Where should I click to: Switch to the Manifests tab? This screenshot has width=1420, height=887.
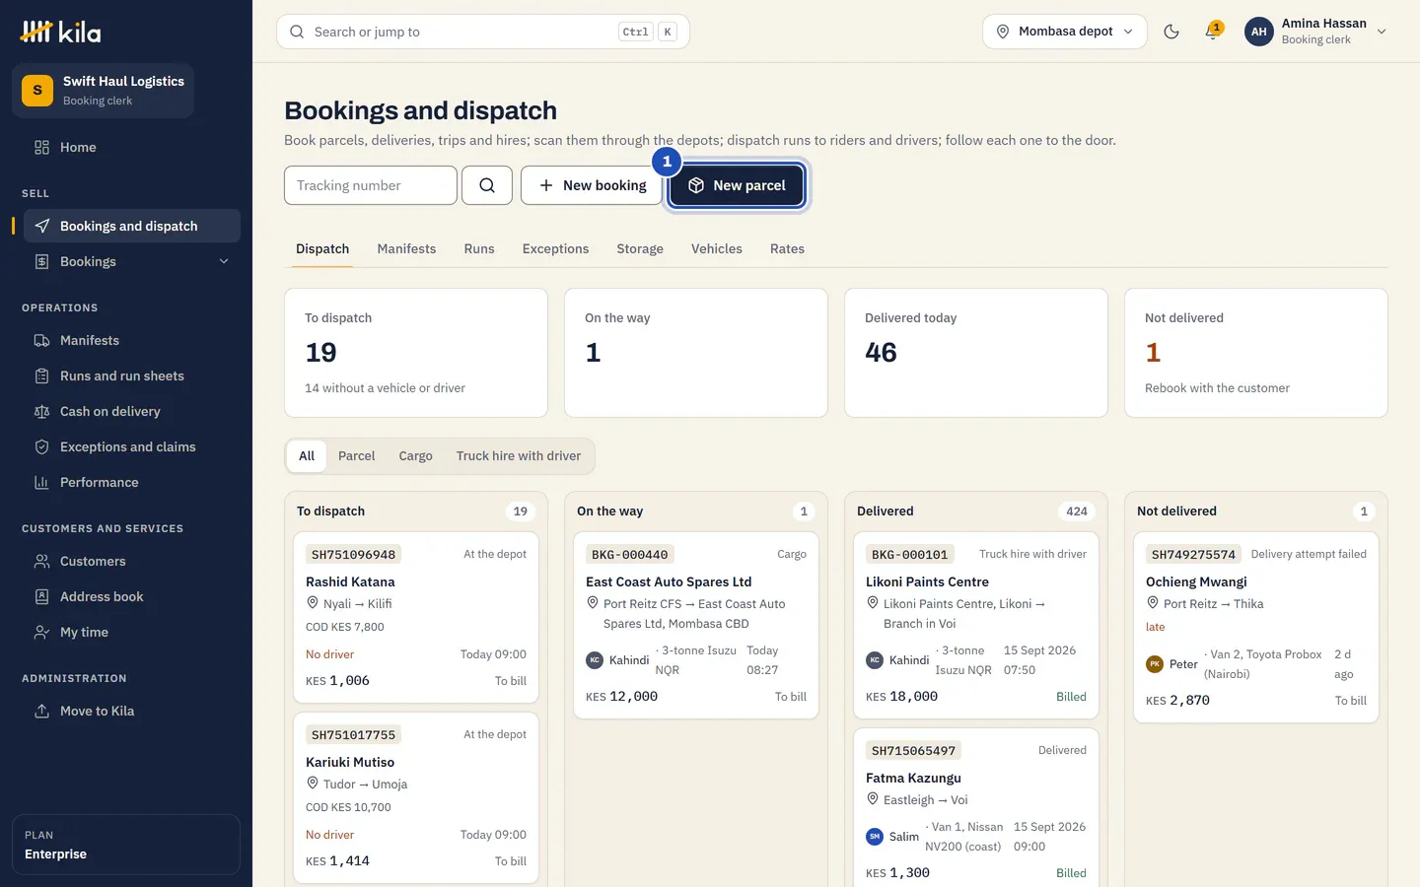pyautogui.click(x=406, y=249)
